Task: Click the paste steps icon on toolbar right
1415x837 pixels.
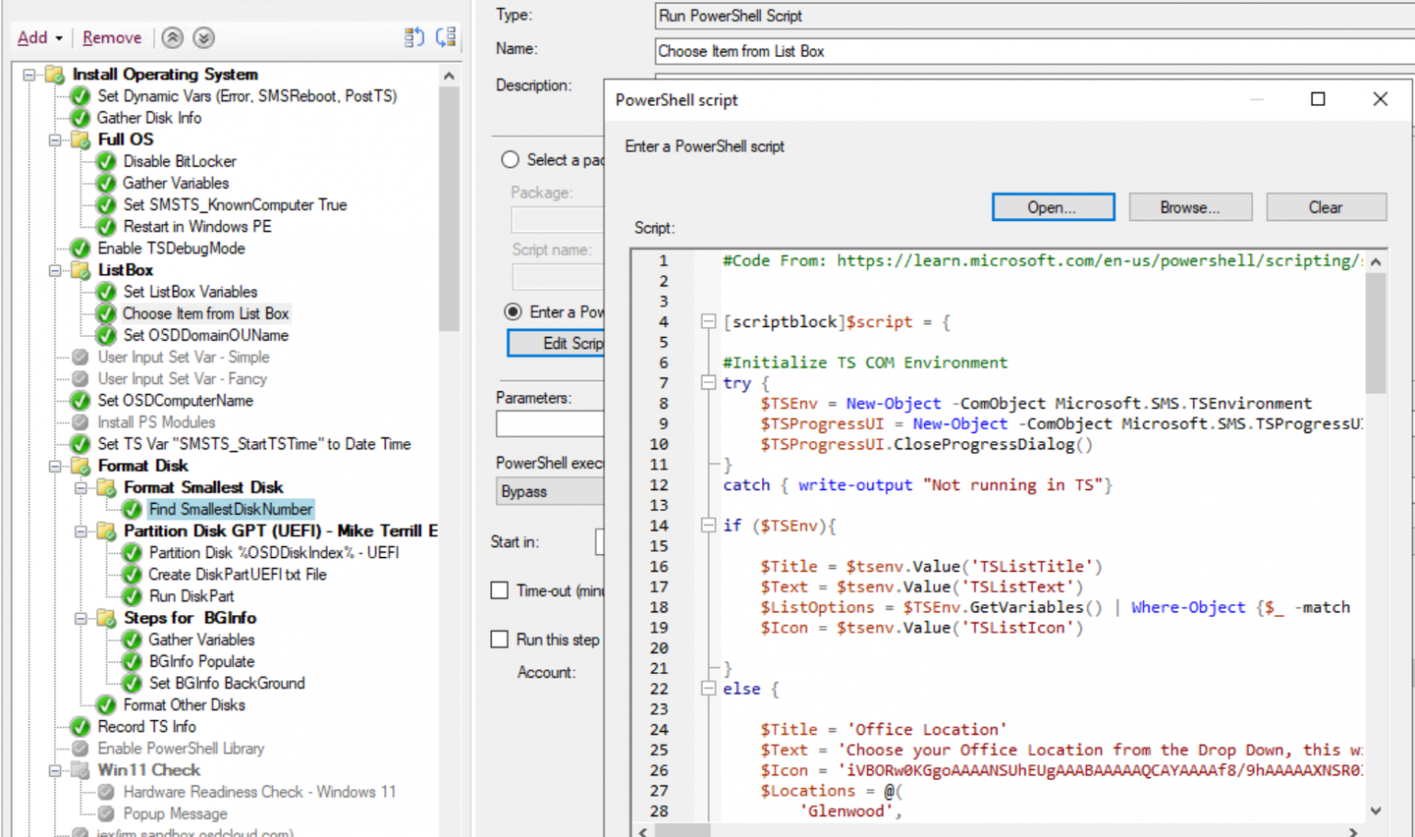Action: [x=446, y=37]
